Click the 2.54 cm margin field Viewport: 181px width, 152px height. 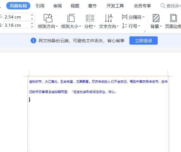(19, 17)
